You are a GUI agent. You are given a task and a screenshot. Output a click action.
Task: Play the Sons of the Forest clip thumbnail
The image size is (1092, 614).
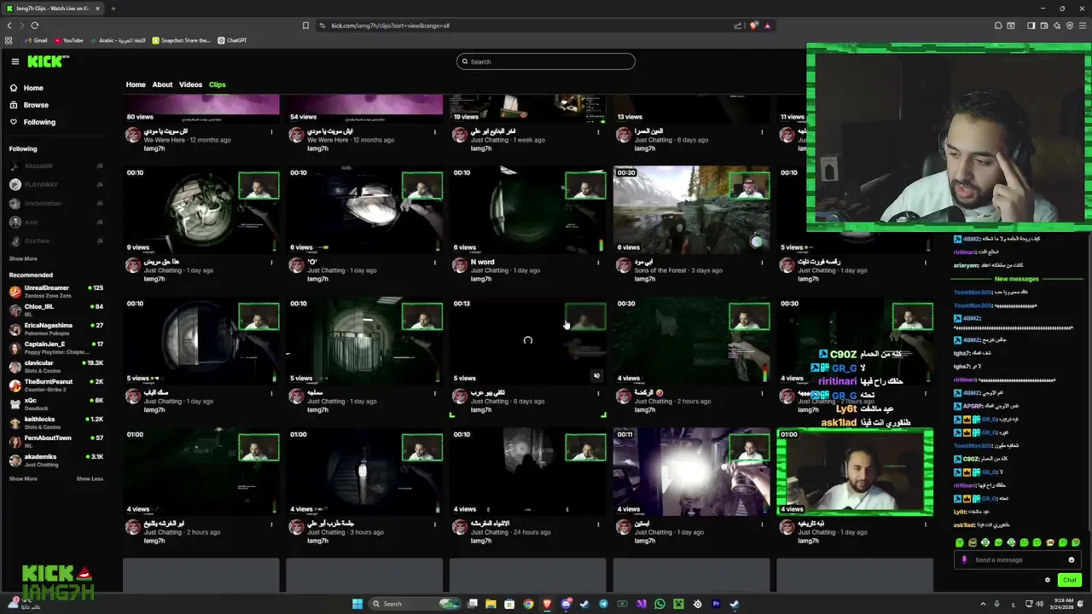pyautogui.click(x=691, y=211)
